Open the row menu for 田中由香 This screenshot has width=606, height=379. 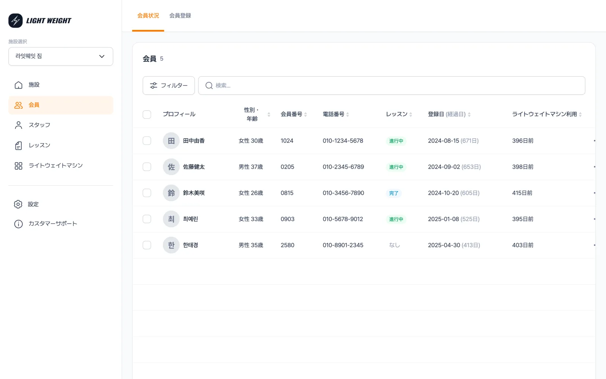coord(594,141)
